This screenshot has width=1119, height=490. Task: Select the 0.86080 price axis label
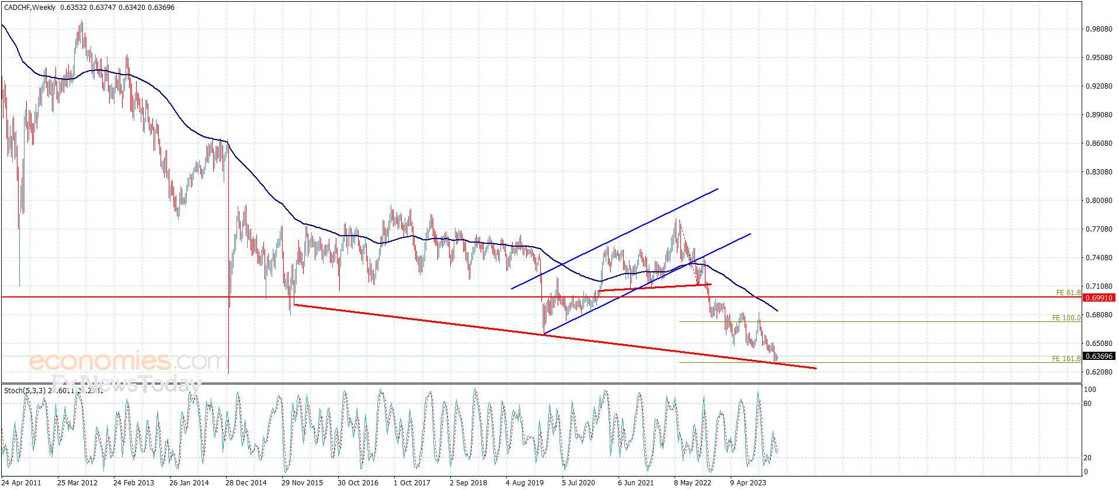pyautogui.click(x=1099, y=143)
